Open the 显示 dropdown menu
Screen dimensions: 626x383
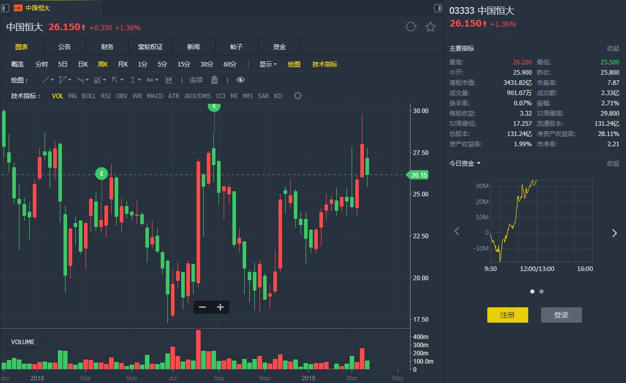point(268,64)
